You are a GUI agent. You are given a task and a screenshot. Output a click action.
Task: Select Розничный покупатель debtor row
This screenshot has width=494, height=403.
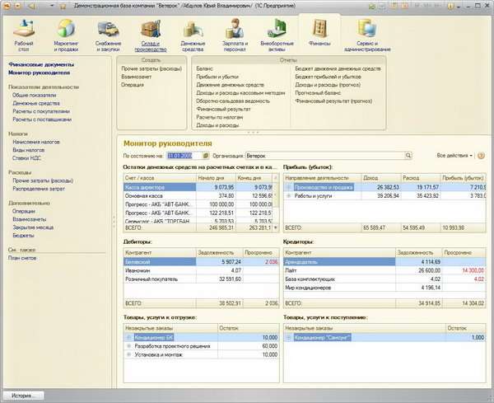202,279
